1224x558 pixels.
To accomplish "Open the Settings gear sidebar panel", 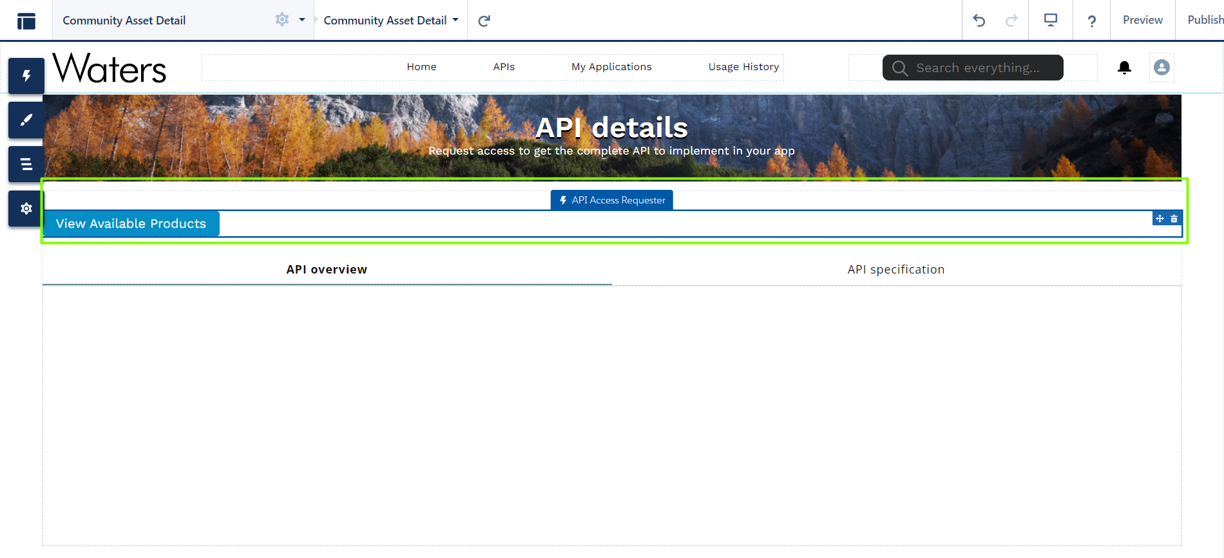I will point(26,209).
